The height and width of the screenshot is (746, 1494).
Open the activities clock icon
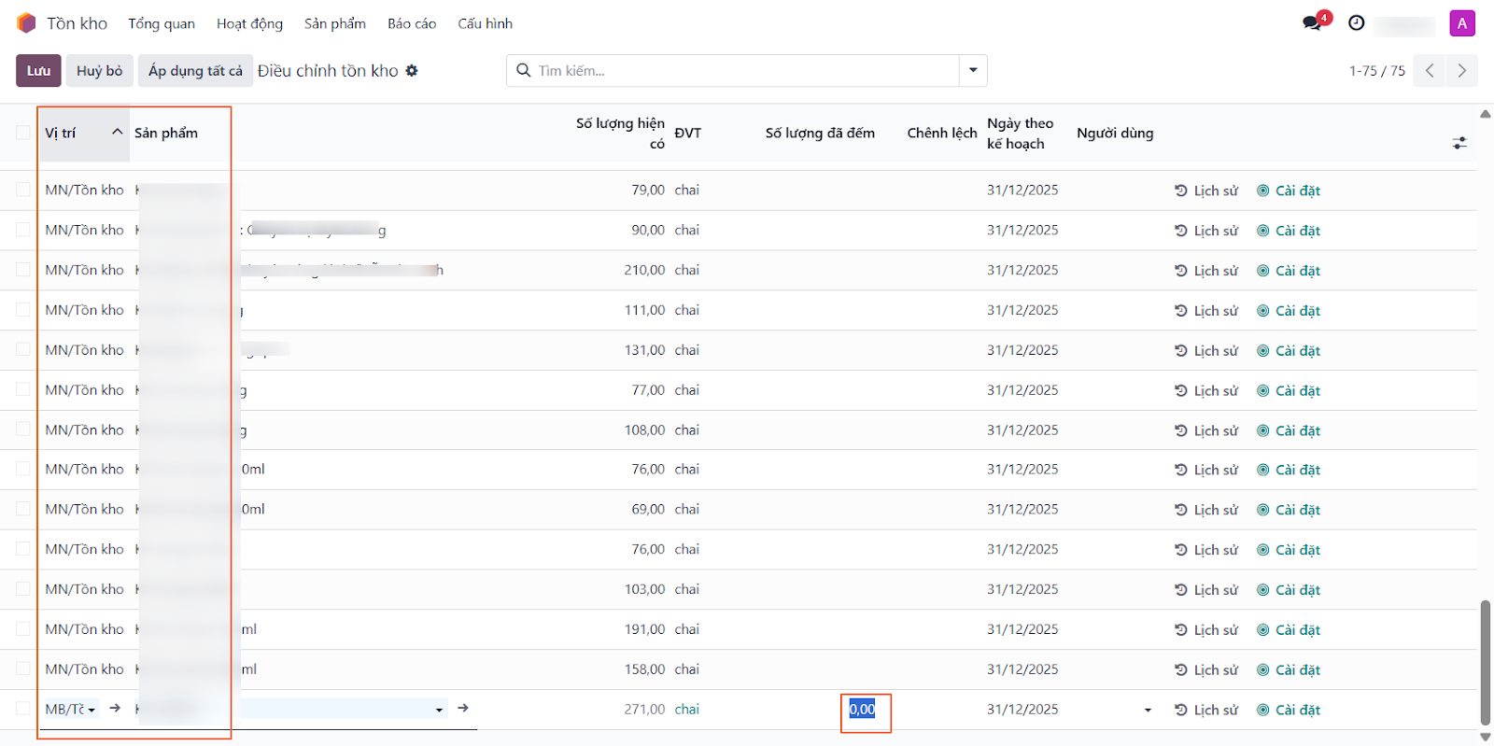click(1356, 23)
